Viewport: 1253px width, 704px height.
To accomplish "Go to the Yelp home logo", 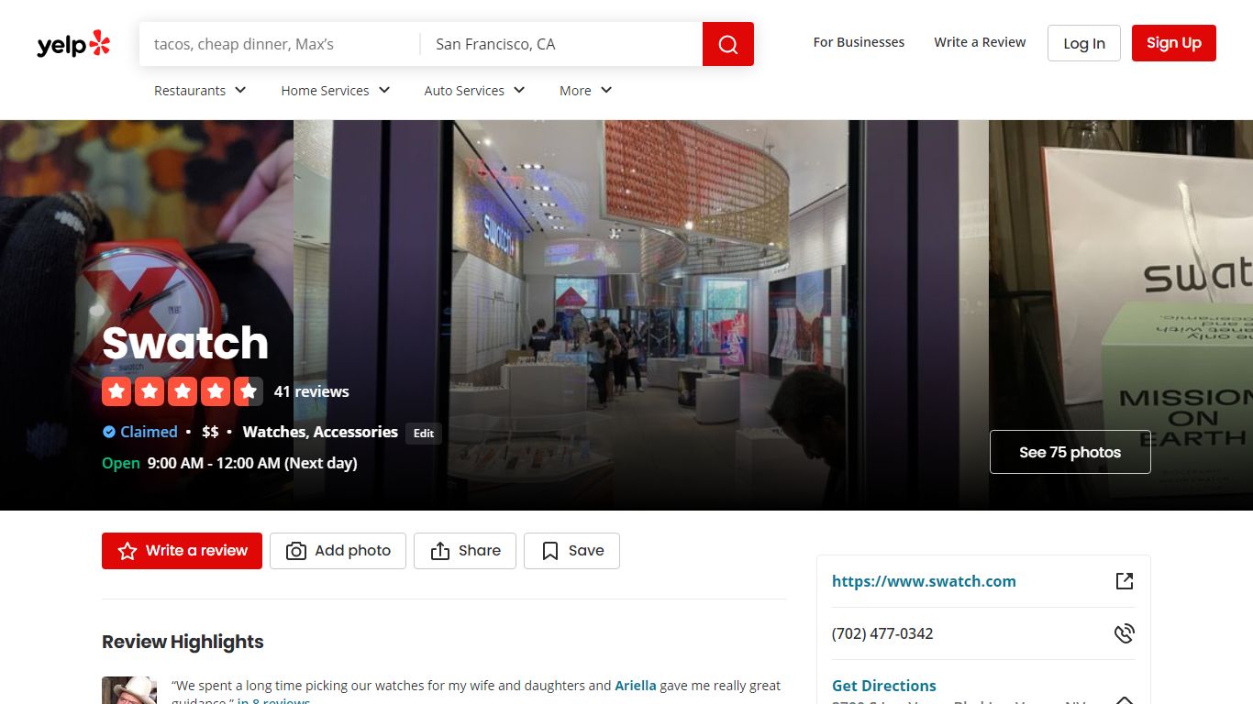I will [x=73, y=44].
